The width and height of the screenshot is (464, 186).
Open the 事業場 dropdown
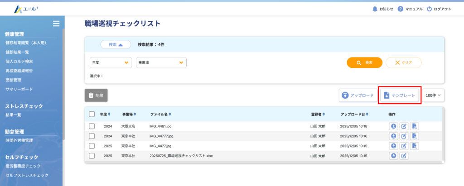(161, 62)
